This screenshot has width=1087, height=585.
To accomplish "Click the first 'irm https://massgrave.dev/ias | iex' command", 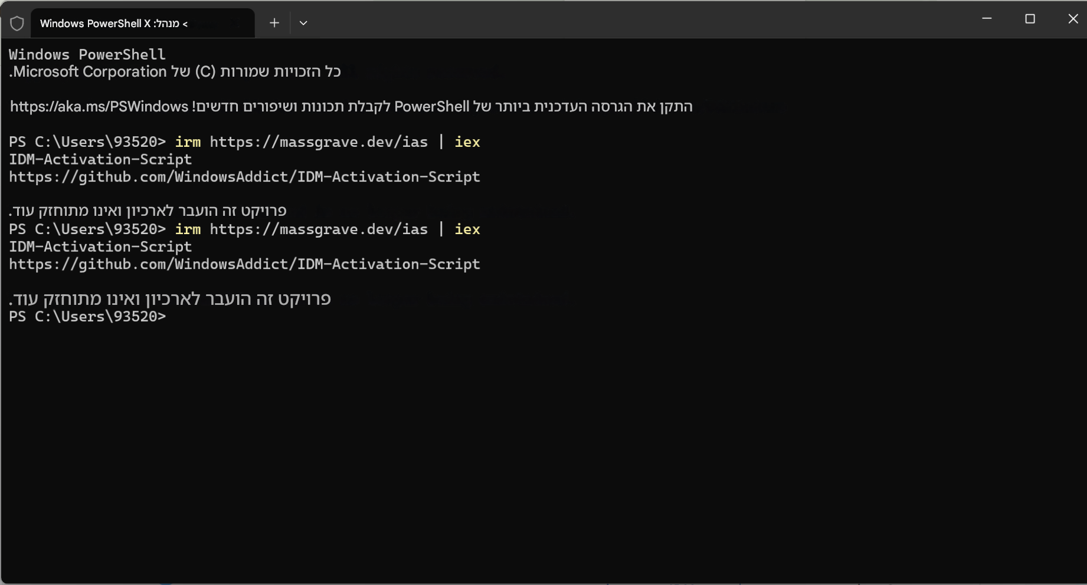I will (328, 142).
